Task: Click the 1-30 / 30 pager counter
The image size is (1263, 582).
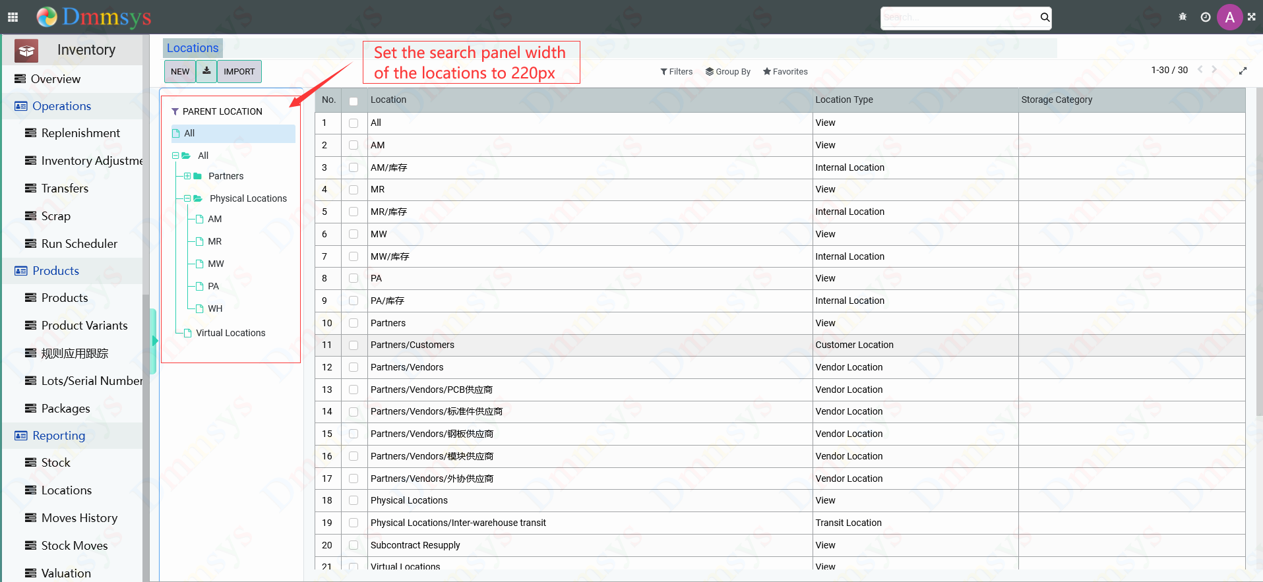Action: (x=1169, y=70)
